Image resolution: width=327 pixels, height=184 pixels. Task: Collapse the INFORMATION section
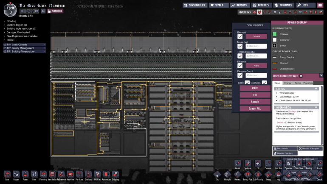click(316, 108)
